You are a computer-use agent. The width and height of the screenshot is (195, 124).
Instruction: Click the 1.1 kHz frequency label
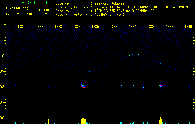[2, 40]
